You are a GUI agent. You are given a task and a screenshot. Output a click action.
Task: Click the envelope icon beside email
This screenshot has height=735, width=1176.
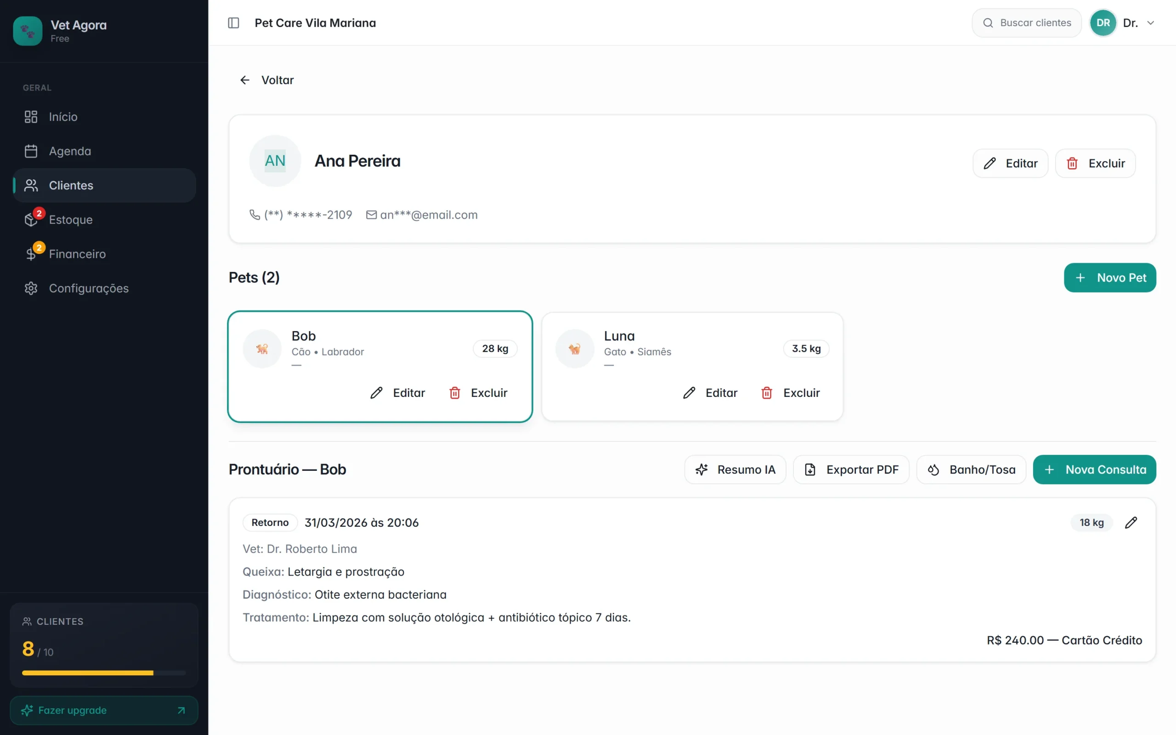point(371,215)
